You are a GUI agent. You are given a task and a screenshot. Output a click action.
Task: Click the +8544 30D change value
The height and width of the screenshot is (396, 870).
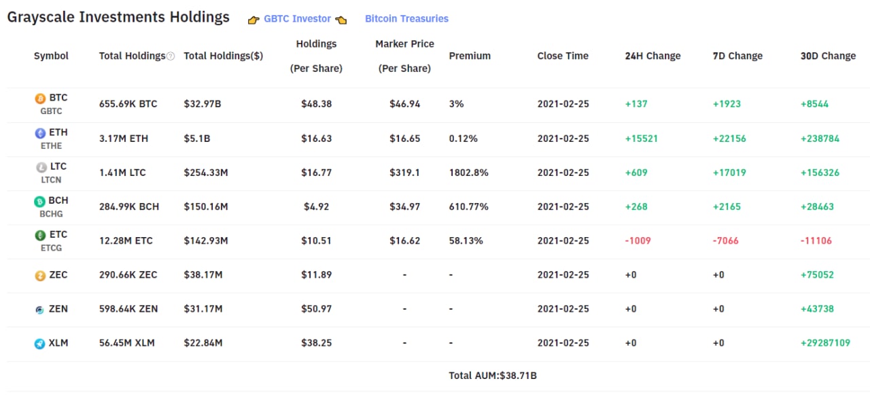point(815,104)
